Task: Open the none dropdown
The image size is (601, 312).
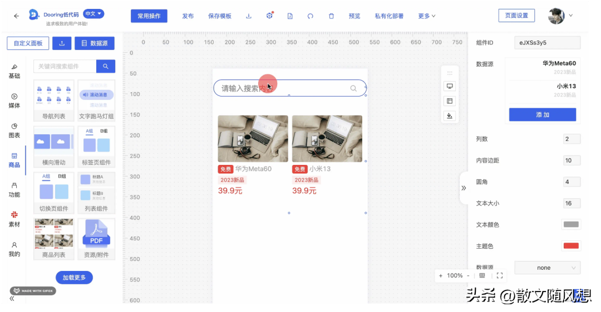Action: tap(548, 268)
